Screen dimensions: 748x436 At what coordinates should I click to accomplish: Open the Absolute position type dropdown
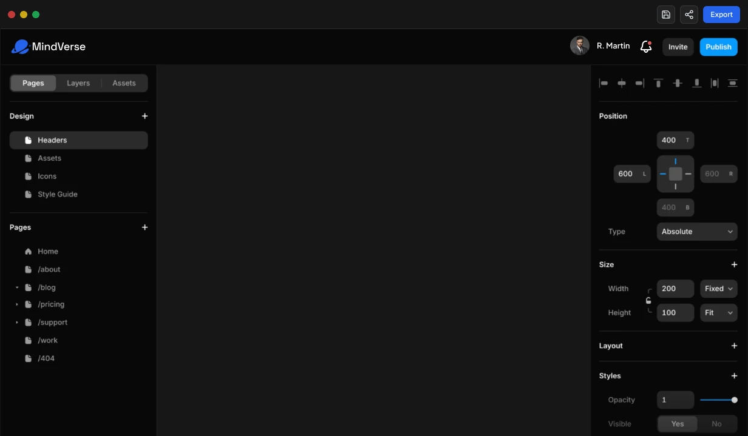(697, 232)
